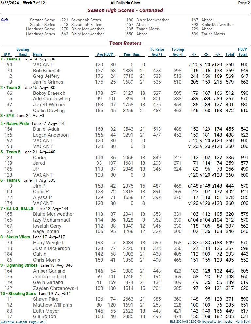The width and height of the screenshot is (251, 324).
Task: Select bowler name 'Logan Anderson'
Action: [51, 135]
